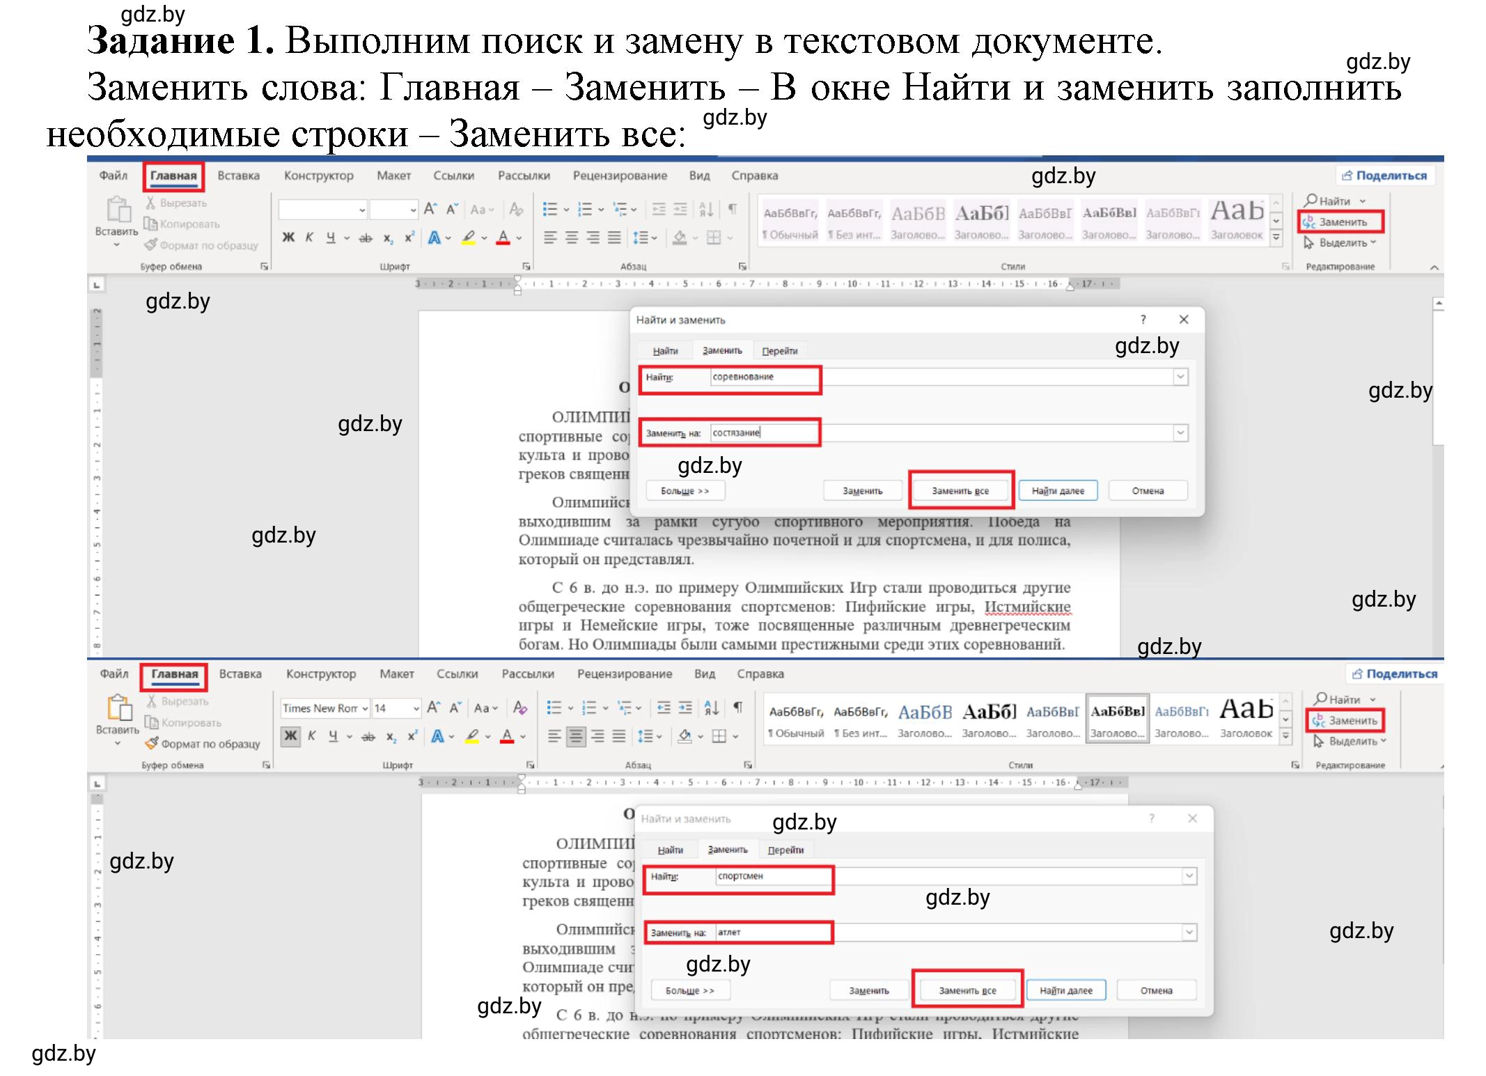
Task: Select Обычный style in bottom Word ribbon
Action: tap(795, 720)
